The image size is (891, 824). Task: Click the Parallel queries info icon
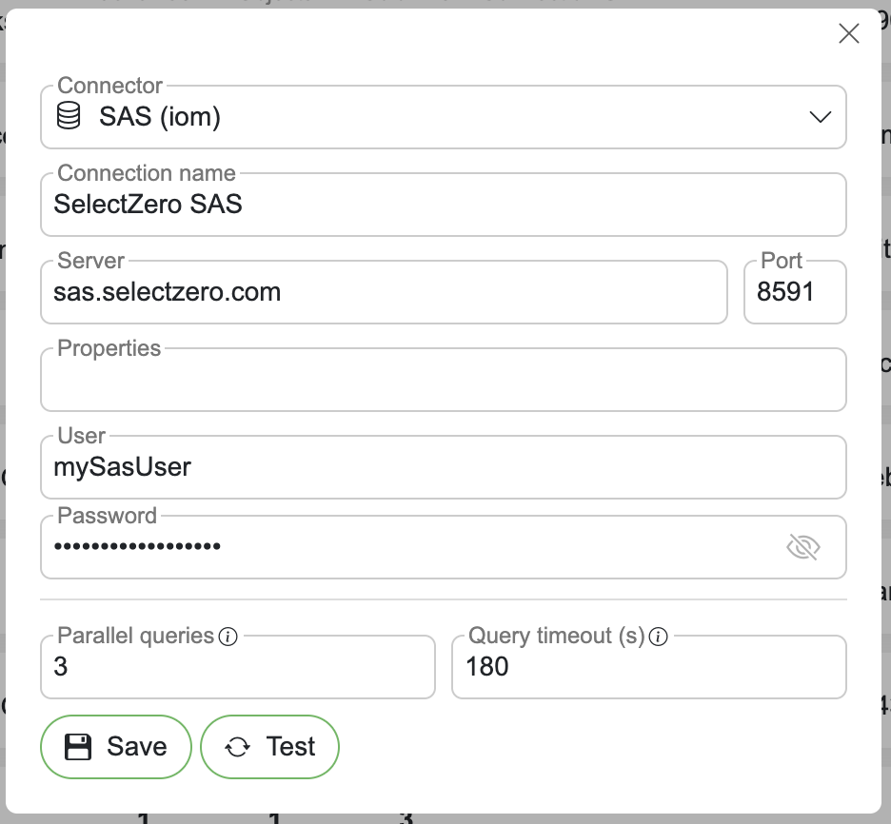point(228,637)
